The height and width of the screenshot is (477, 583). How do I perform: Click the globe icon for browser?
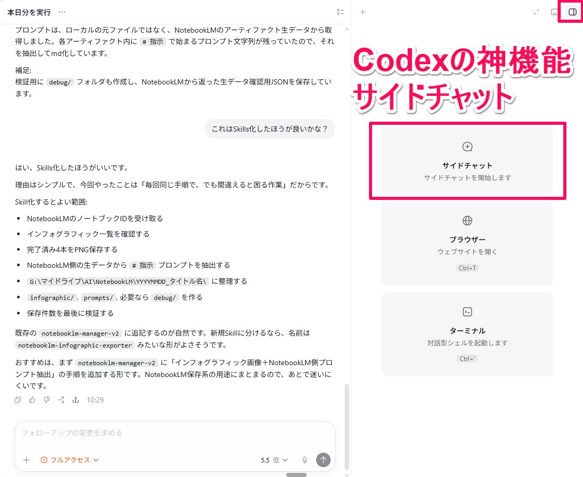[467, 221]
